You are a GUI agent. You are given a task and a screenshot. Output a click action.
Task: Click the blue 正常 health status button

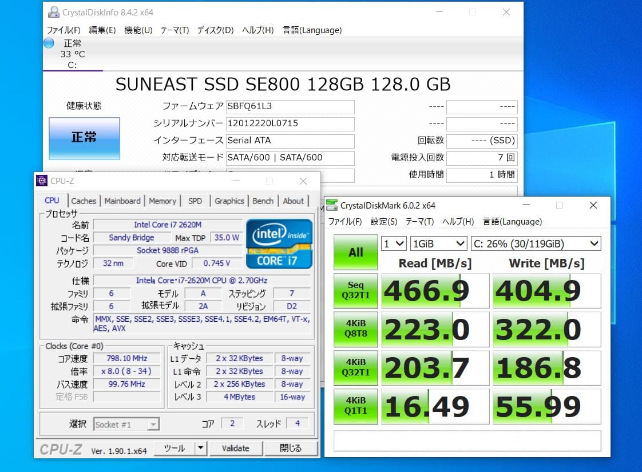[84, 138]
